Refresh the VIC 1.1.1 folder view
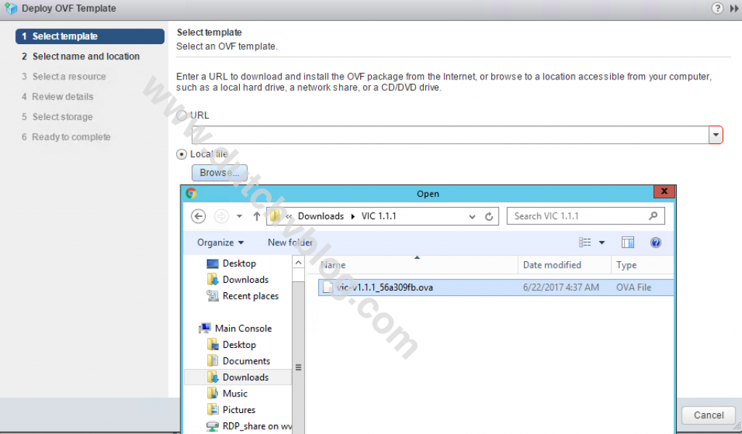Screen dimensions: 742x434 click(x=490, y=216)
